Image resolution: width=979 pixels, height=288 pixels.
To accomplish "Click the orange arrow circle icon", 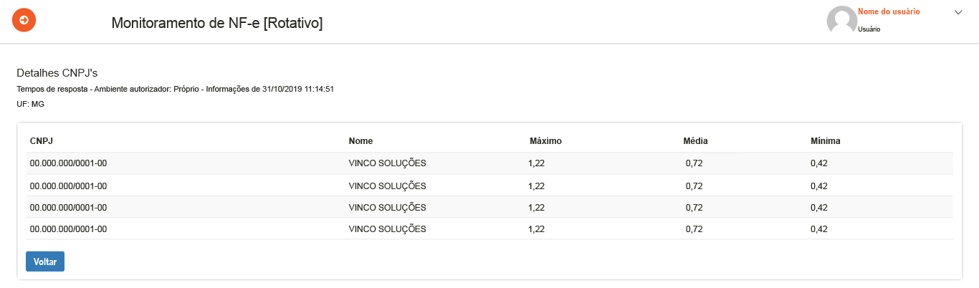I will pyautogui.click(x=24, y=20).
